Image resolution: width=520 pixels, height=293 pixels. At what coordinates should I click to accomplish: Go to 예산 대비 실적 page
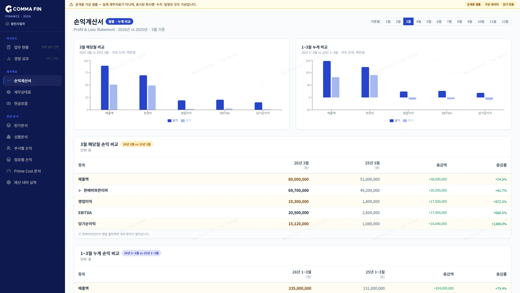(x=32, y=182)
